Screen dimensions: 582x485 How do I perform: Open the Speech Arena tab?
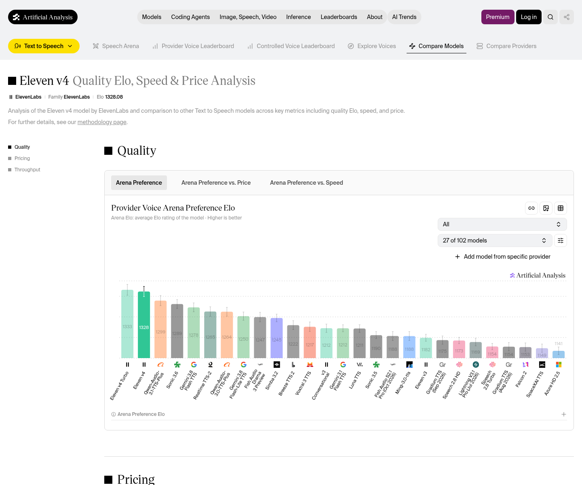116,46
